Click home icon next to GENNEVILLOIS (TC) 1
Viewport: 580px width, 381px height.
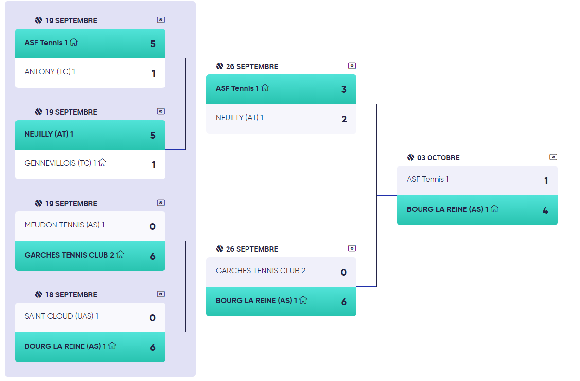click(102, 163)
